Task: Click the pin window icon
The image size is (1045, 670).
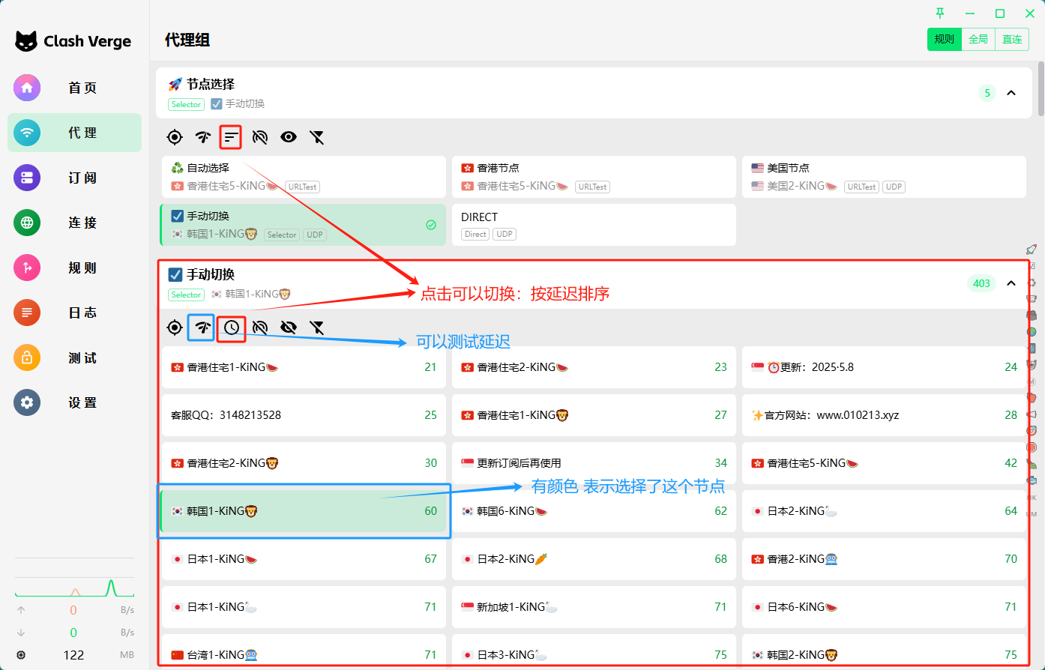Action: coord(940,13)
